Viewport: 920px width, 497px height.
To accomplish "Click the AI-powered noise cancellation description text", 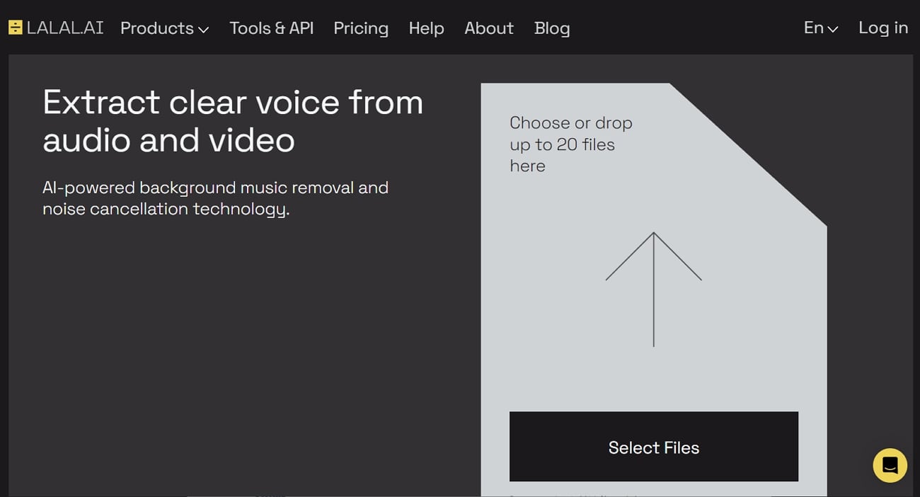I will 216,198.
